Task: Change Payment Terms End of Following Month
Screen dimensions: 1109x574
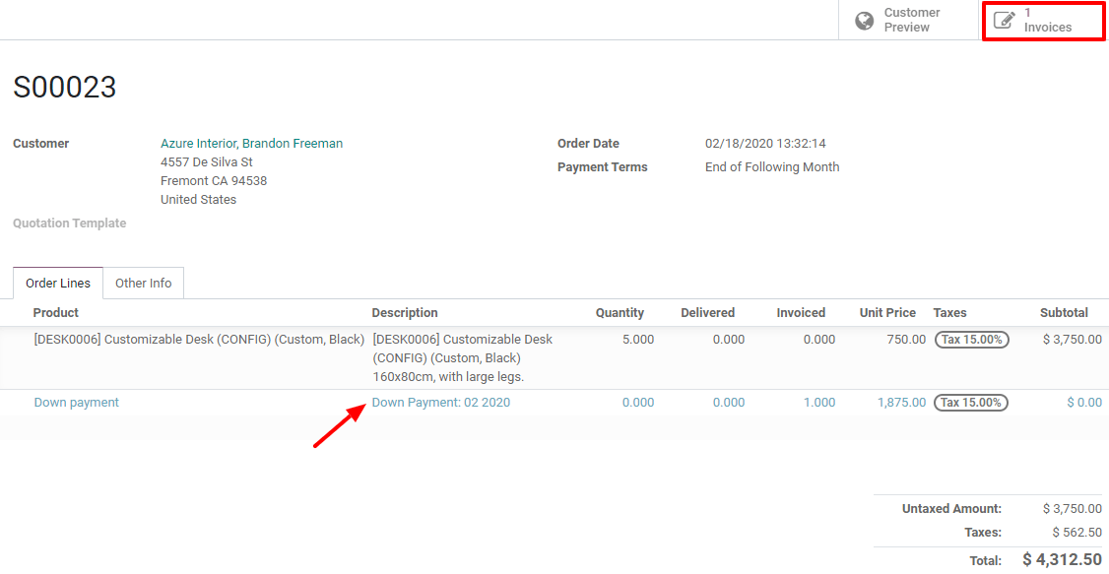Action: [772, 166]
